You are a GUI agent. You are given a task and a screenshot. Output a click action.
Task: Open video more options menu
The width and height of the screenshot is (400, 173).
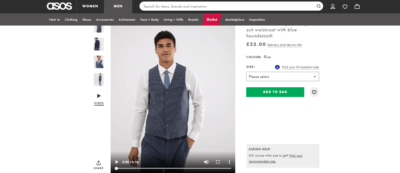point(229,162)
